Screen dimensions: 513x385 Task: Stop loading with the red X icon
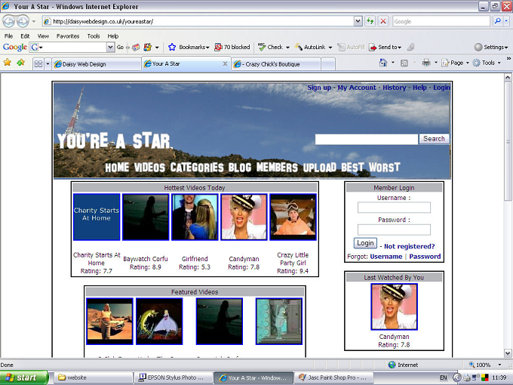pos(382,21)
